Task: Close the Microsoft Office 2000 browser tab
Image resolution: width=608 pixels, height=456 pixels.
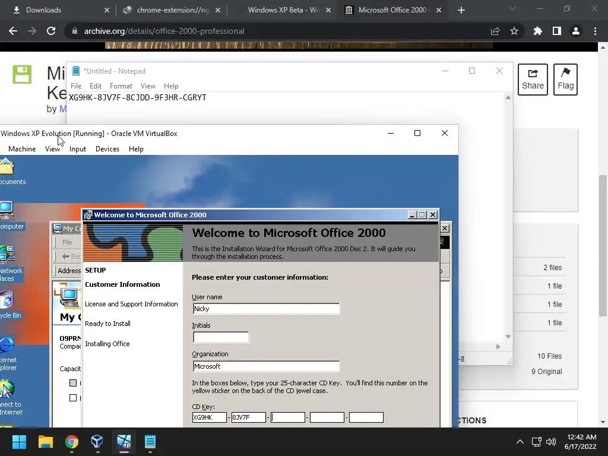Action: click(439, 10)
